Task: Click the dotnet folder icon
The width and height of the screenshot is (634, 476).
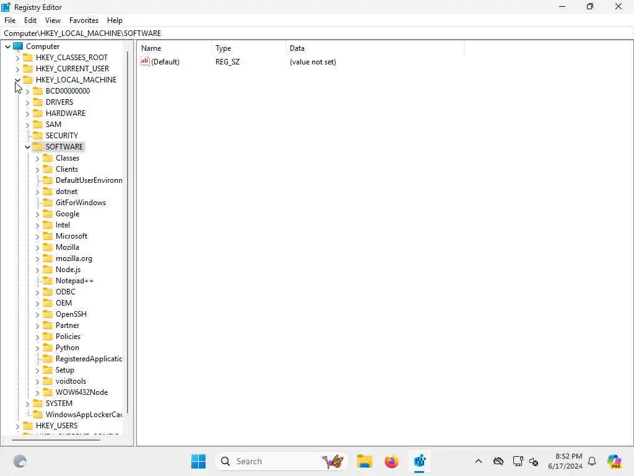Action: (48, 191)
